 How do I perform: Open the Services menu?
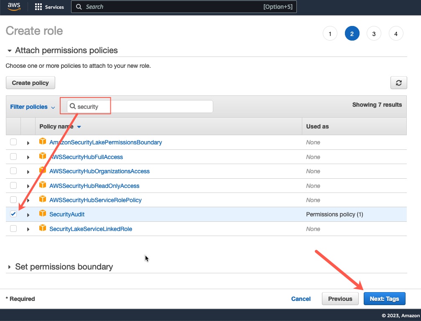click(49, 7)
